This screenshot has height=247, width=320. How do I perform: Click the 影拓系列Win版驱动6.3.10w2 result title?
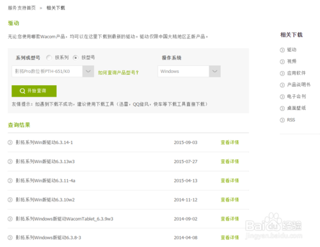(x=45, y=200)
